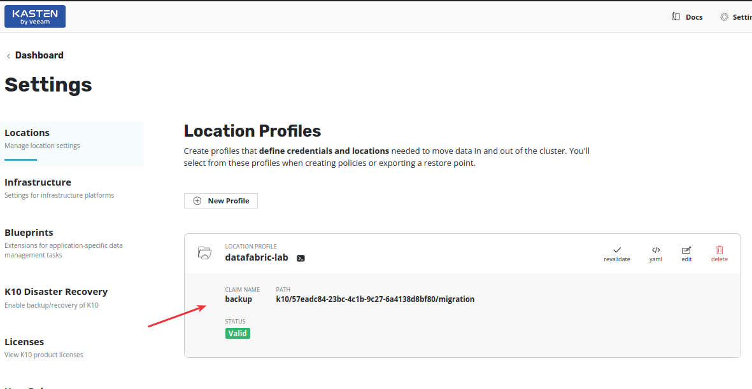Screen dimensions: 752x389
Task: Click the plus icon in New Profile
Action: (x=197, y=201)
